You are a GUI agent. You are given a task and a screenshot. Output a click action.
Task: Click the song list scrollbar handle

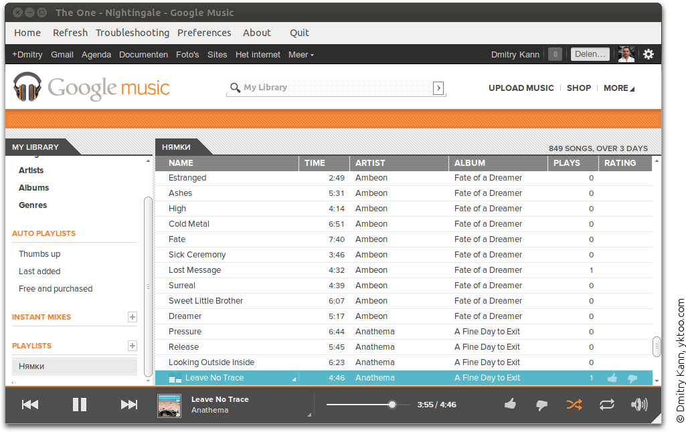pos(657,346)
